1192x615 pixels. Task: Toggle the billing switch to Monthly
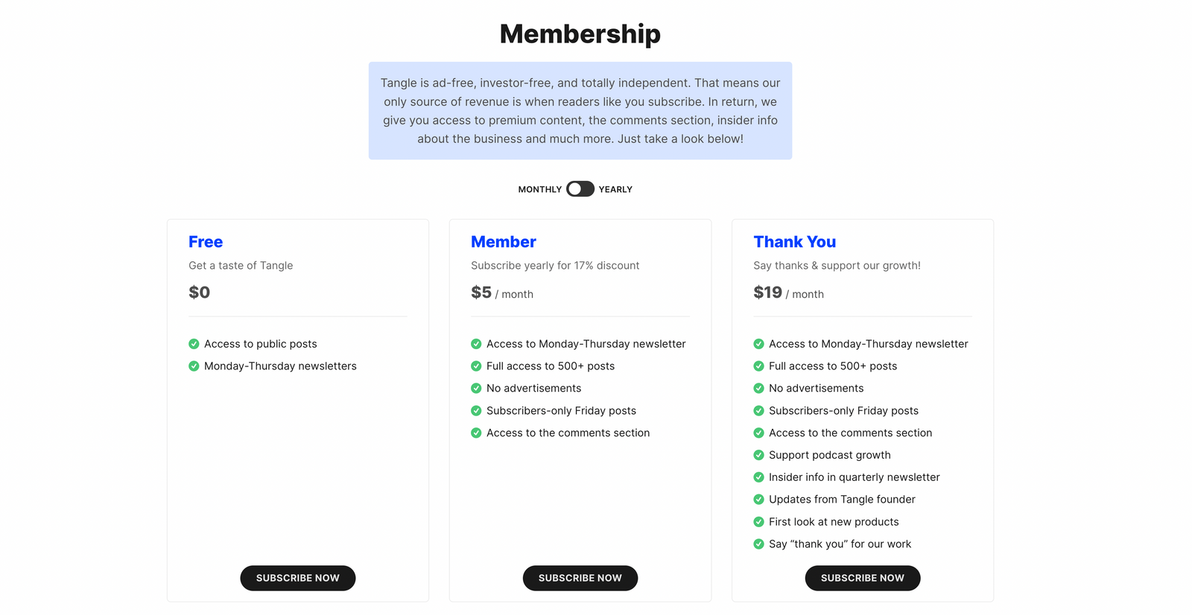tap(580, 188)
